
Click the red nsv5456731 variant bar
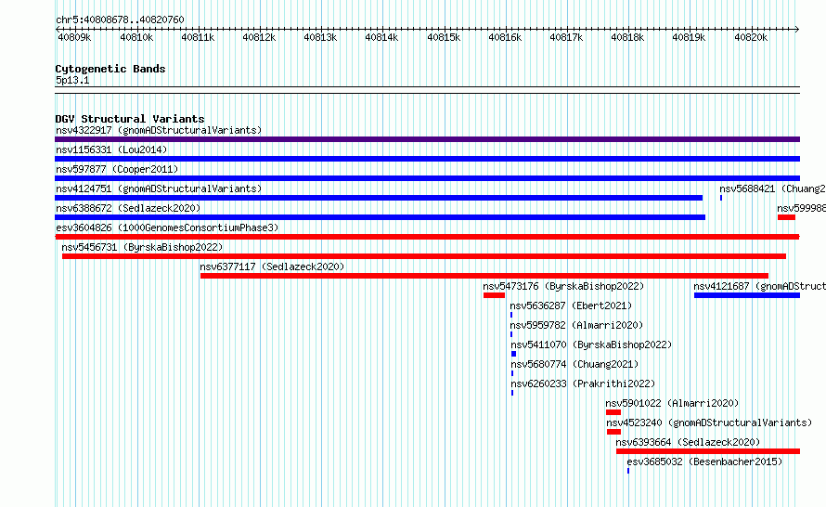424,256
